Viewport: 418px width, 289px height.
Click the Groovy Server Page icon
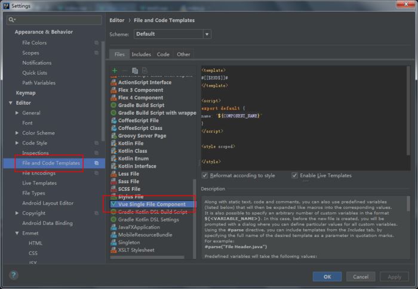click(114, 136)
